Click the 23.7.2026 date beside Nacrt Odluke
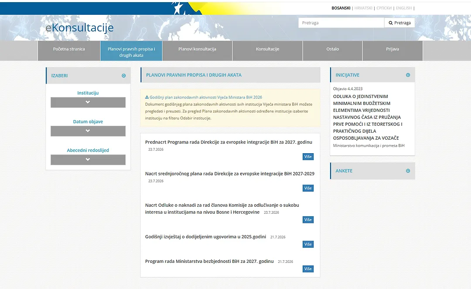Viewport: 471px width, 289px height. 271,212
